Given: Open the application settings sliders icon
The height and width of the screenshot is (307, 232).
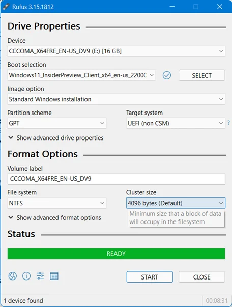Looking at the screenshot, I should (x=40, y=276).
